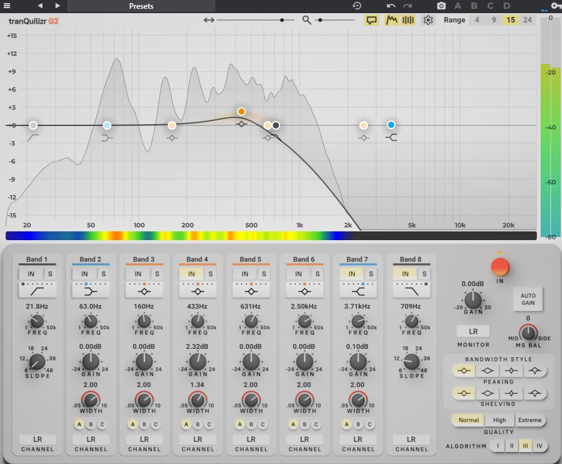Enable Band 1 with its IN button
Screen dimensions: 562x464
pyautogui.click(x=31, y=274)
